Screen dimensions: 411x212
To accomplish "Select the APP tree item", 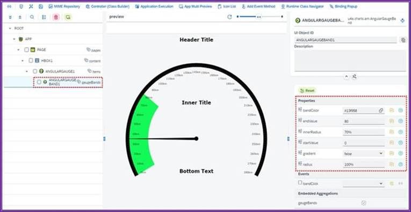I will tap(28, 39).
